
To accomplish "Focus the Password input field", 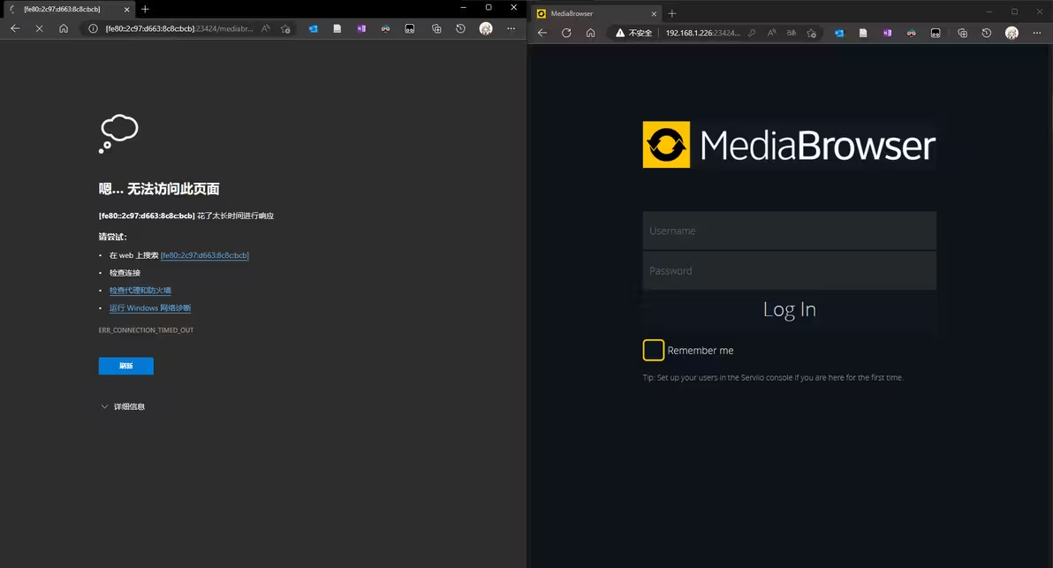I will coord(789,270).
